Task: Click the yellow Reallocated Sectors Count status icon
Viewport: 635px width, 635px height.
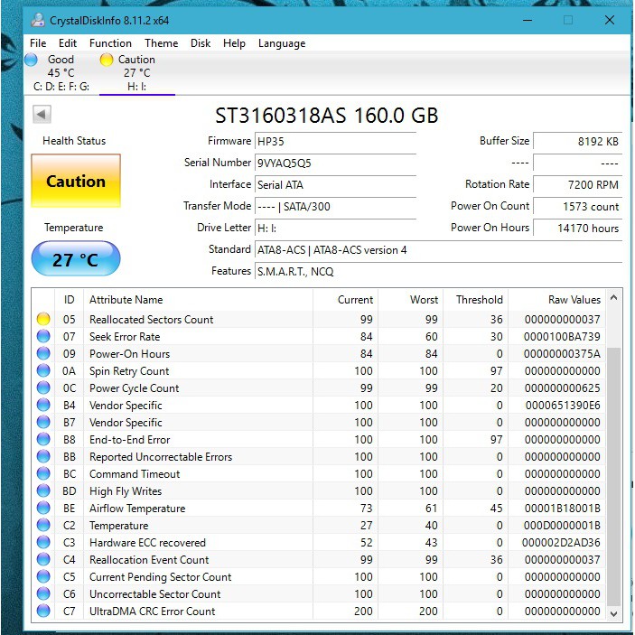Action: tap(43, 319)
